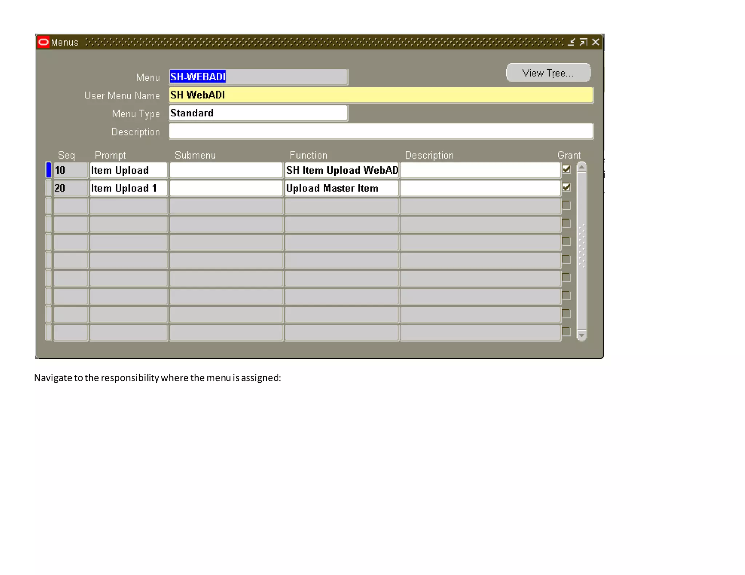Screen dimensions: 745x575
Task: Click Function cell 'SH Item Upload WebAD'
Action: (x=342, y=170)
